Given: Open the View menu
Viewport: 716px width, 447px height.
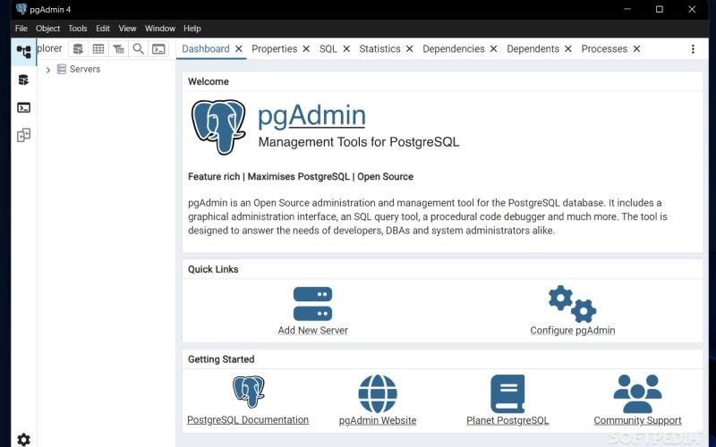Looking at the screenshot, I should click(127, 29).
